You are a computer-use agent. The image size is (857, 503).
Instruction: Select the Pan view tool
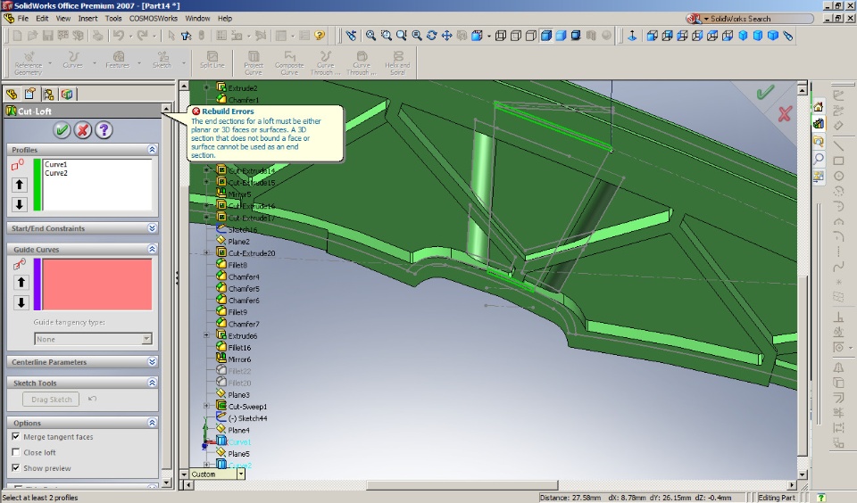[446, 36]
